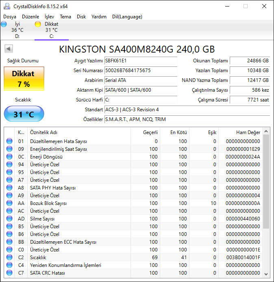Close the CrystalDiskInfo window
274x282 pixels.
264,6
